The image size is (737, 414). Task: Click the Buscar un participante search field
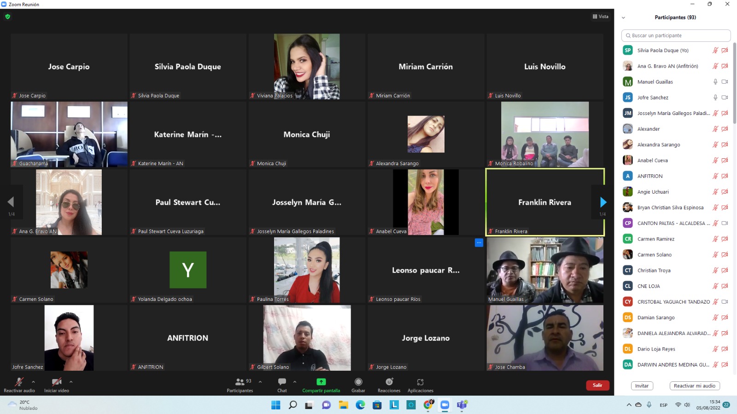tap(676, 35)
